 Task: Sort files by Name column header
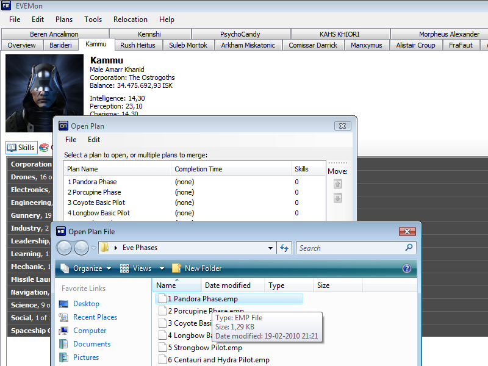[176, 285]
